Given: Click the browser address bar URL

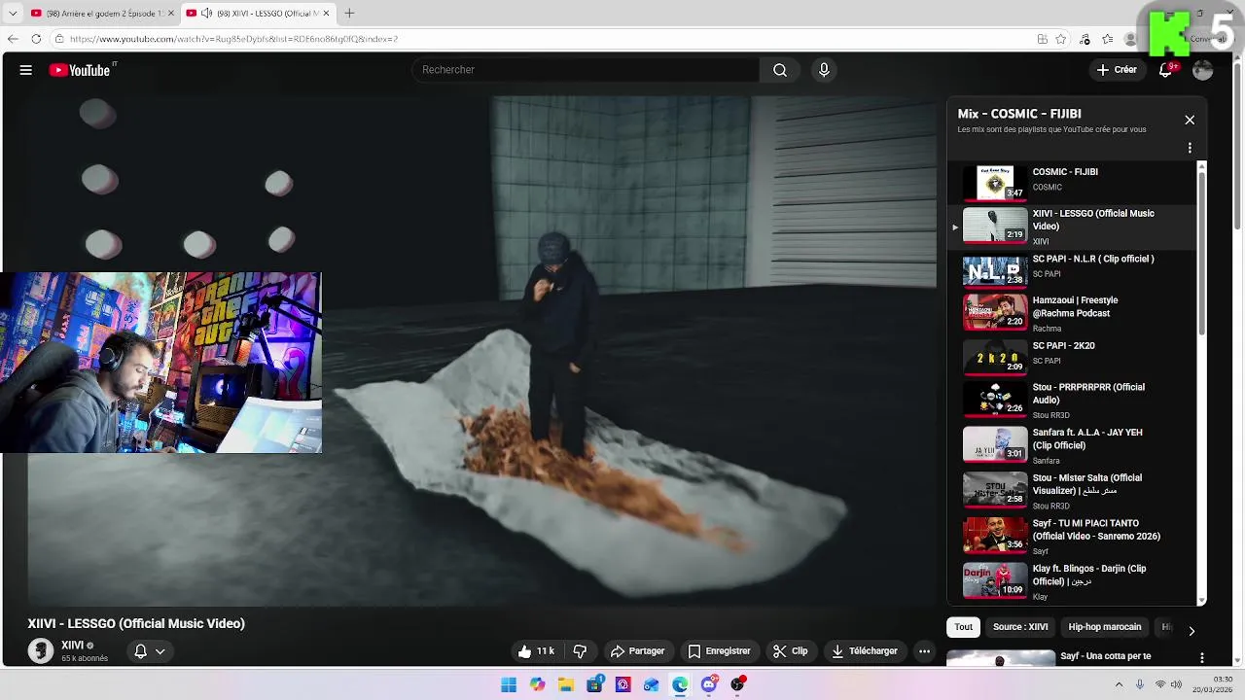Looking at the screenshot, I should tap(233, 39).
